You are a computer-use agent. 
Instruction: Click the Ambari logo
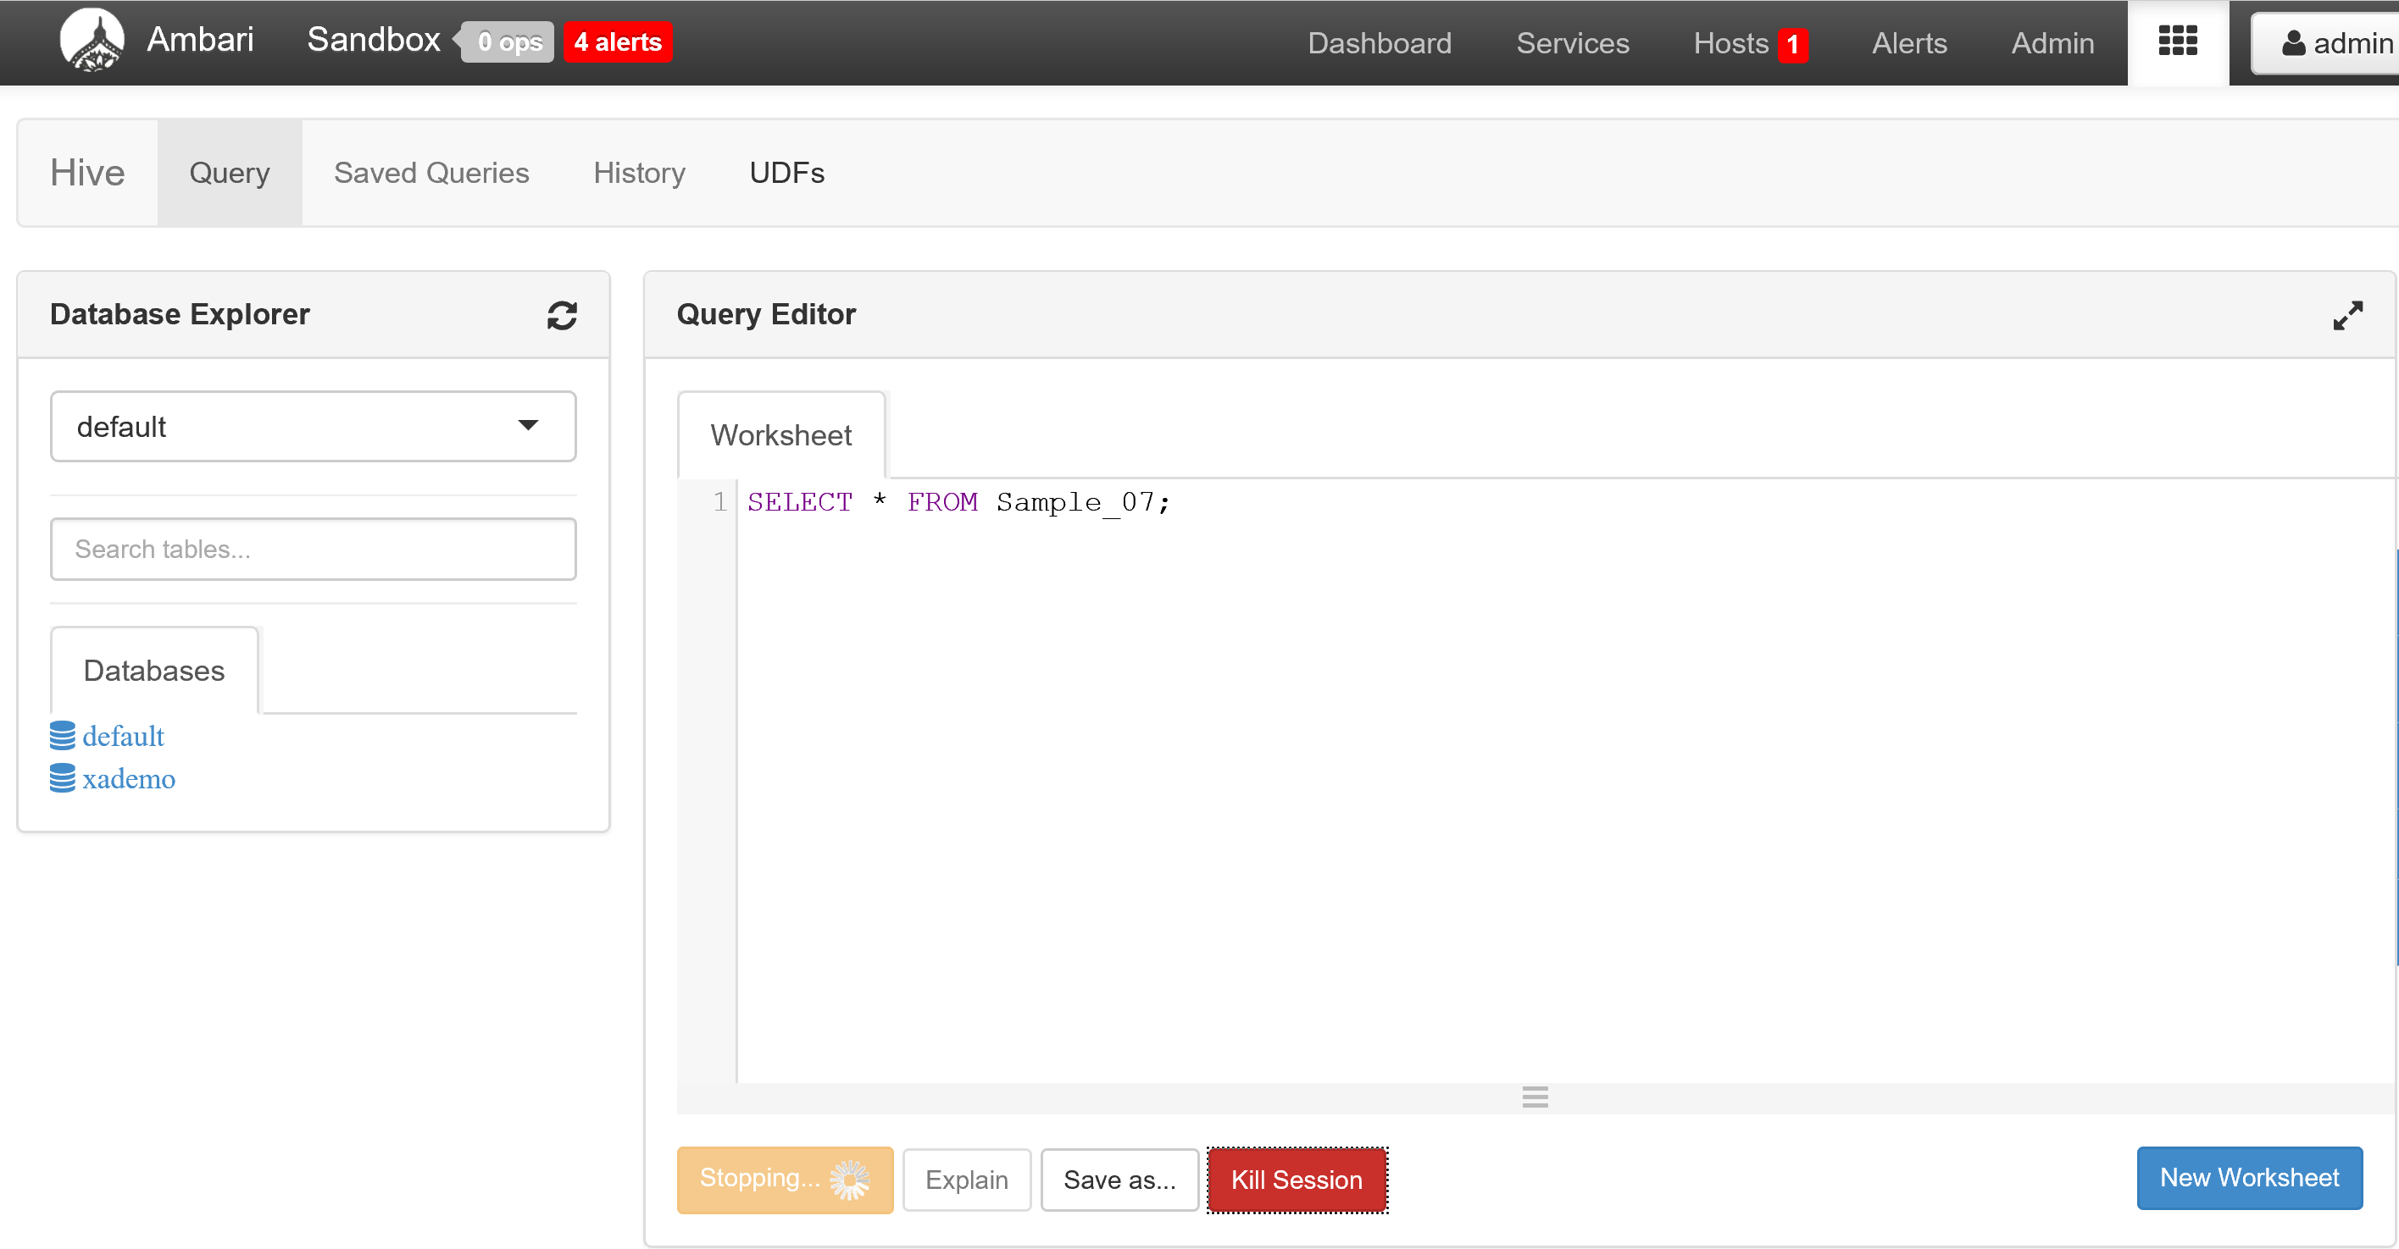pos(92,40)
